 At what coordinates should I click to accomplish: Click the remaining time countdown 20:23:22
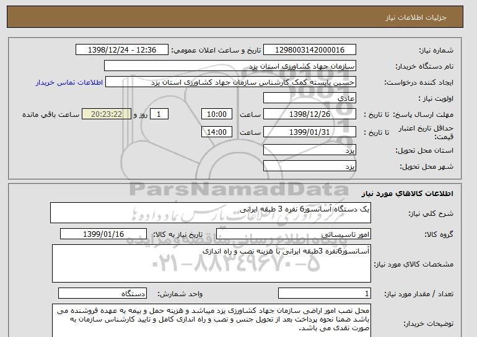[x=107, y=114]
